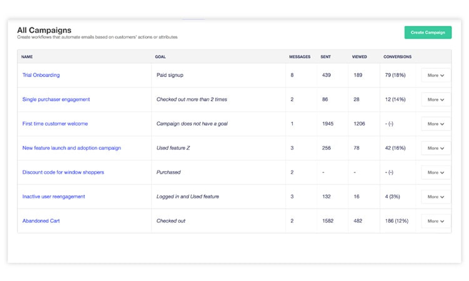Screen dimensions: 469x281
Task: Open the Abandoned Cart campaign
Action: [41, 221]
